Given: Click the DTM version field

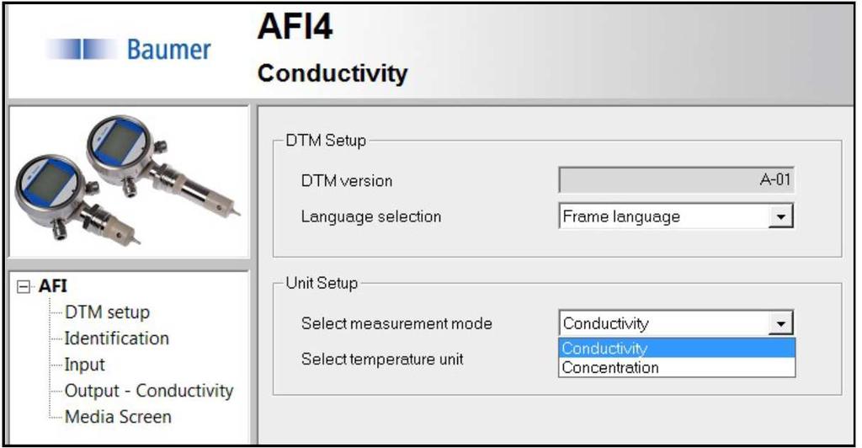Looking at the screenshot, I should (676, 179).
